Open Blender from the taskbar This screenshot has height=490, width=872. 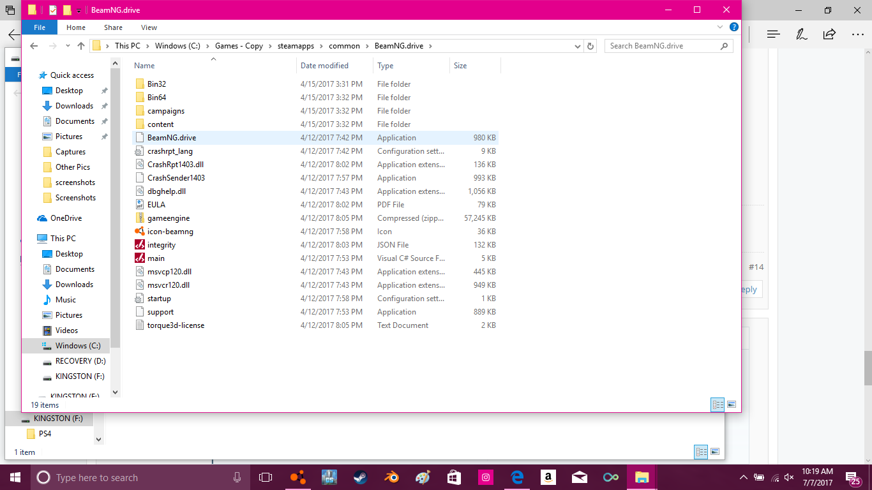[x=391, y=477]
